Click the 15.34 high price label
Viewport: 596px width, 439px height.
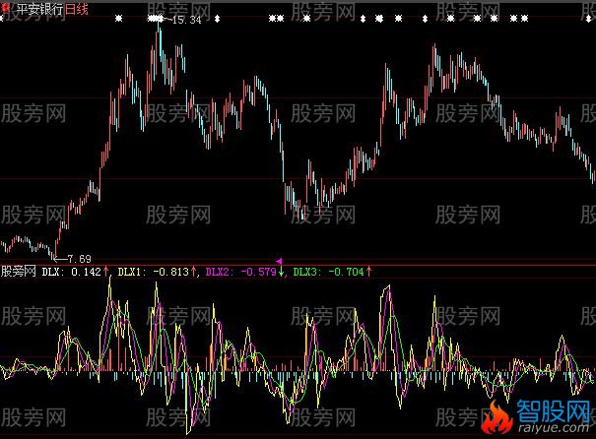pyautogui.click(x=186, y=20)
